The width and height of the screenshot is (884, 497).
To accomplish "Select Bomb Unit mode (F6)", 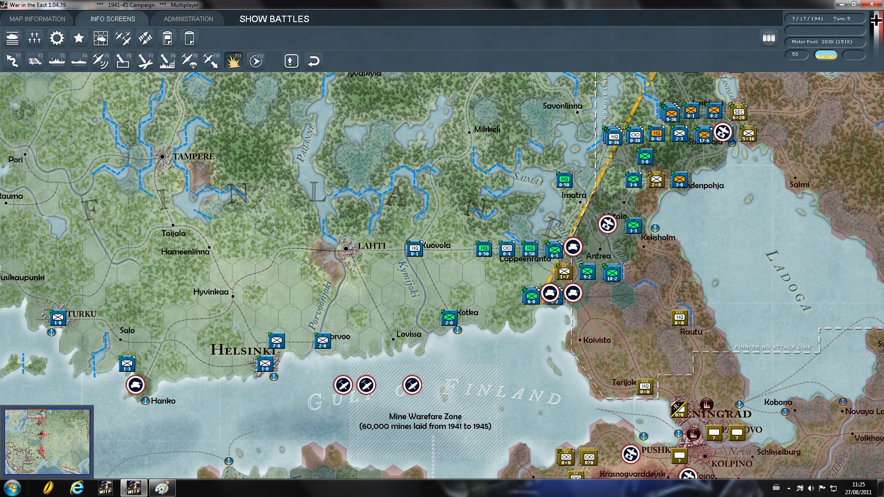I will coord(123,61).
